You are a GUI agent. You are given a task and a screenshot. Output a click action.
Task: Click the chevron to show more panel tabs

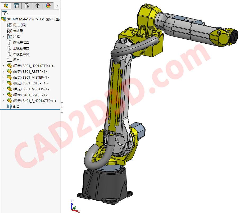(x=57, y=6)
